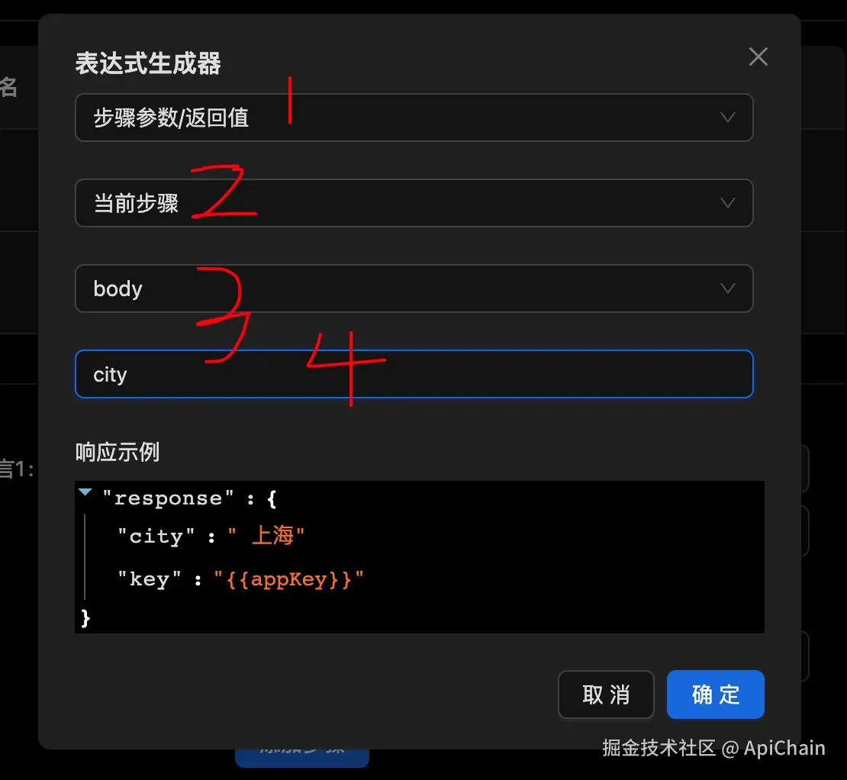
Task: Click the 确定 confirm button
Action: (x=715, y=694)
